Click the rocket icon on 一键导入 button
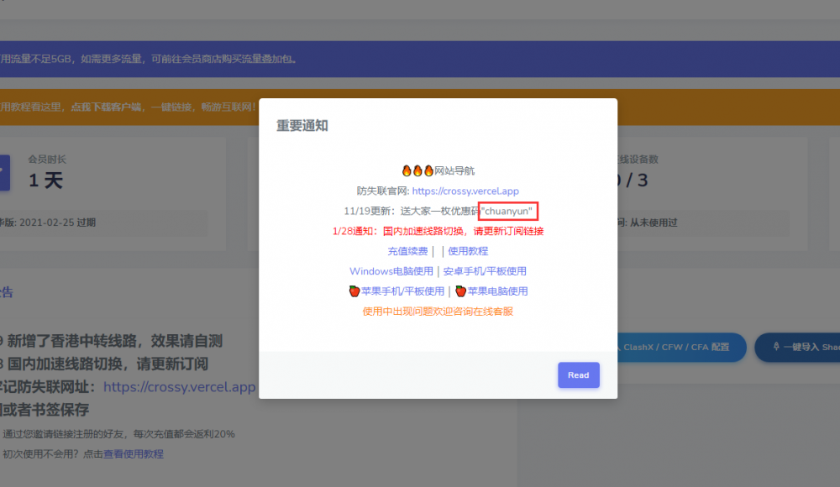Screen dimensions: 840x487 click(776, 347)
